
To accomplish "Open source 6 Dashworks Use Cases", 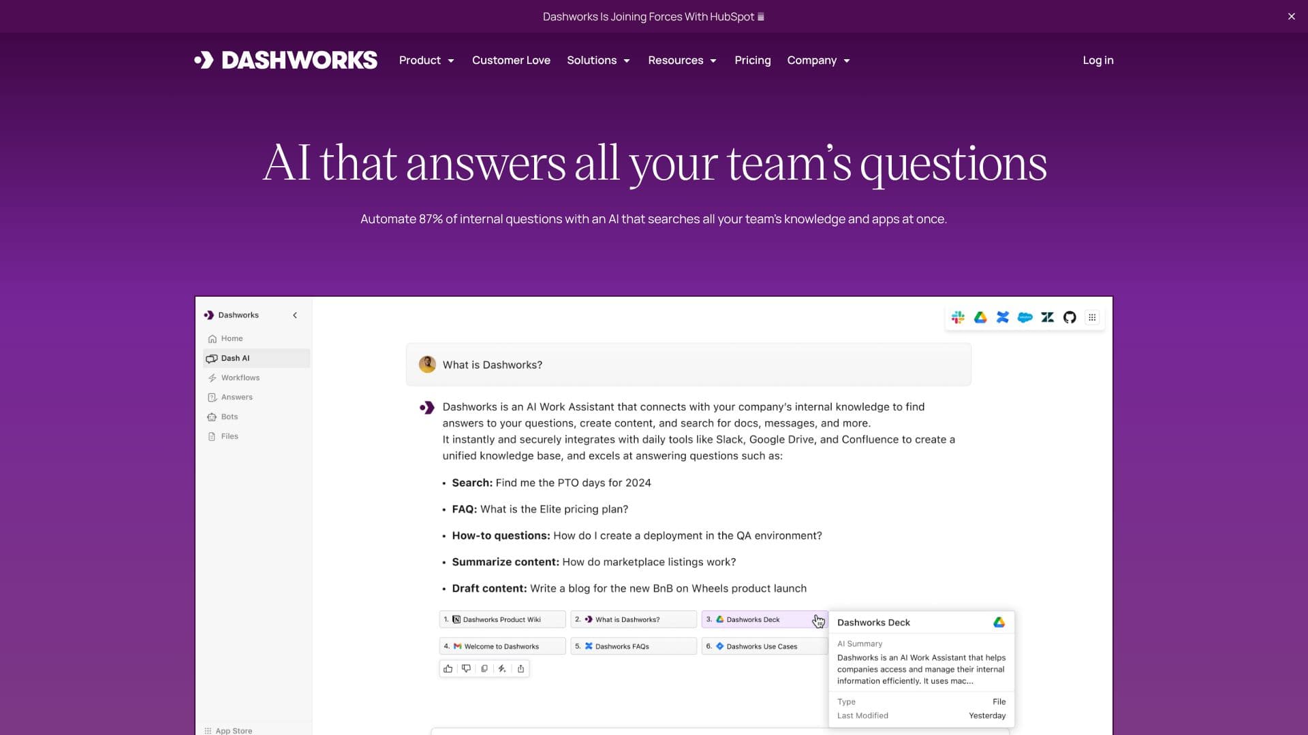I will click(x=764, y=646).
